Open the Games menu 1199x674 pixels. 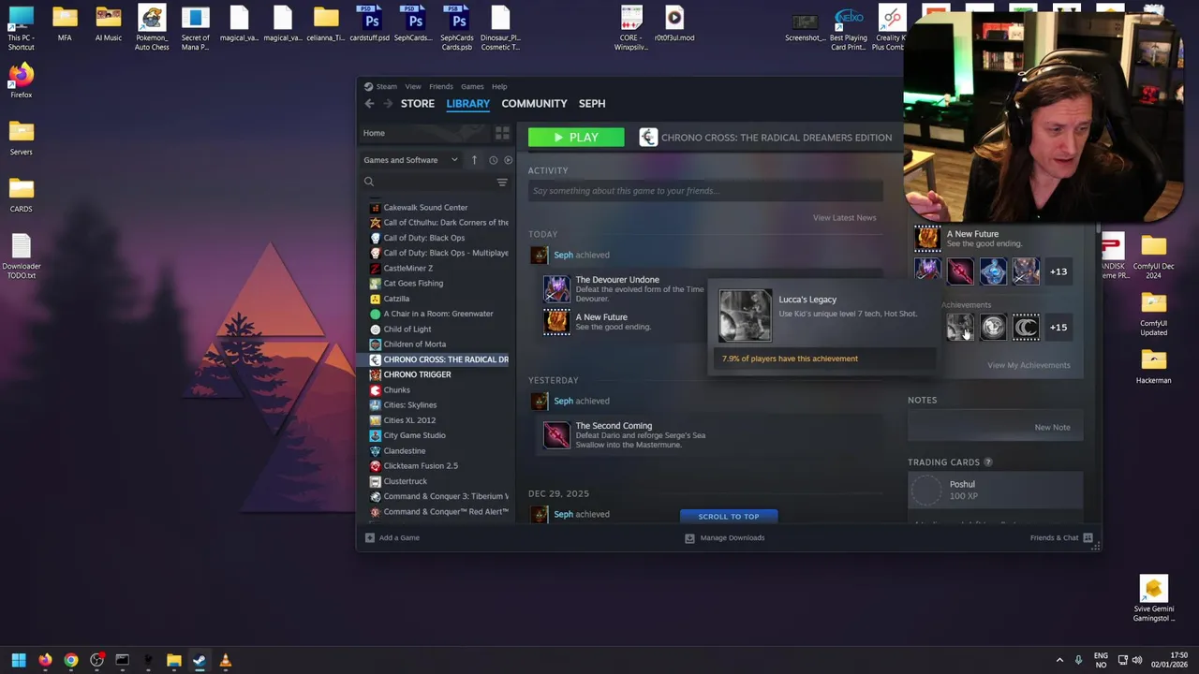pos(472,86)
